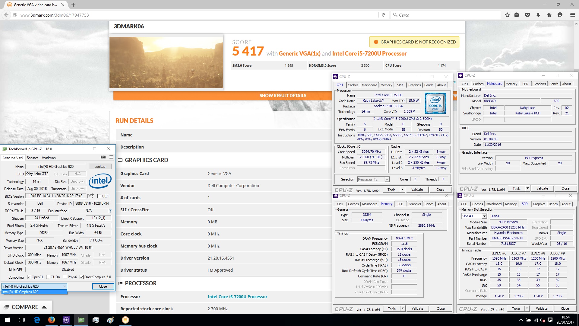579x326 pixels.
Task: Click the Bus Interface question mark in GPU-Z
Action: coord(110,211)
